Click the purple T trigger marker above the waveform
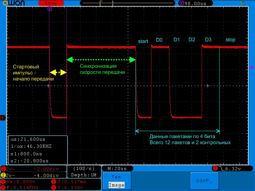Screen dimensions: 255x191 point(50,9)
